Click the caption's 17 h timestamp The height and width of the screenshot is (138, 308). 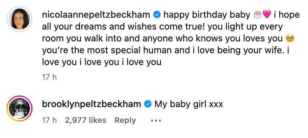click(49, 77)
